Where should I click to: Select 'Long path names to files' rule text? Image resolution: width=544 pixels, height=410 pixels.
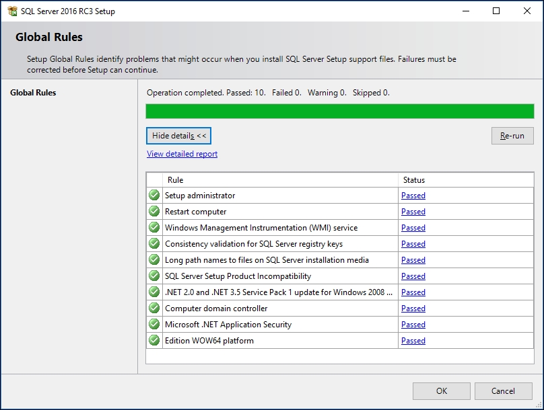(267, 260)
